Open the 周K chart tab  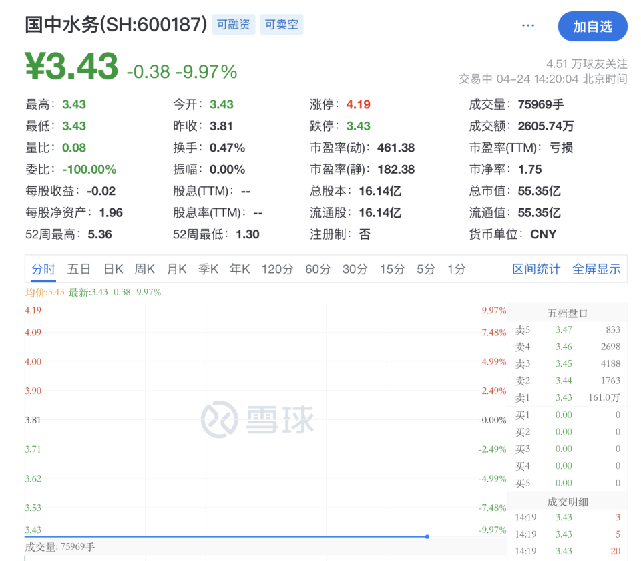(x=145, y=269)
